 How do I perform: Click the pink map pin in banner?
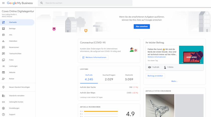click(54, 29)
